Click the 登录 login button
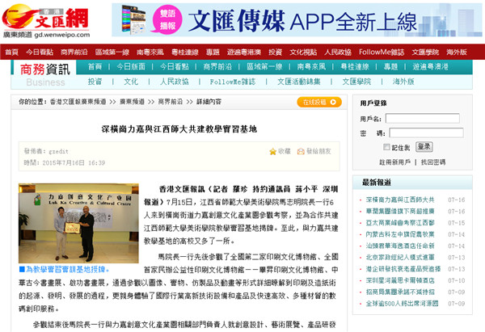Screen dimensions: 485x332 tap(424, 146)
